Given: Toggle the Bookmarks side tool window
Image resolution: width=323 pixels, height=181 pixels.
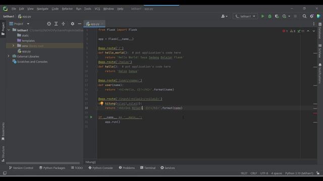Looking at the screenshot, I should (3, 131).
